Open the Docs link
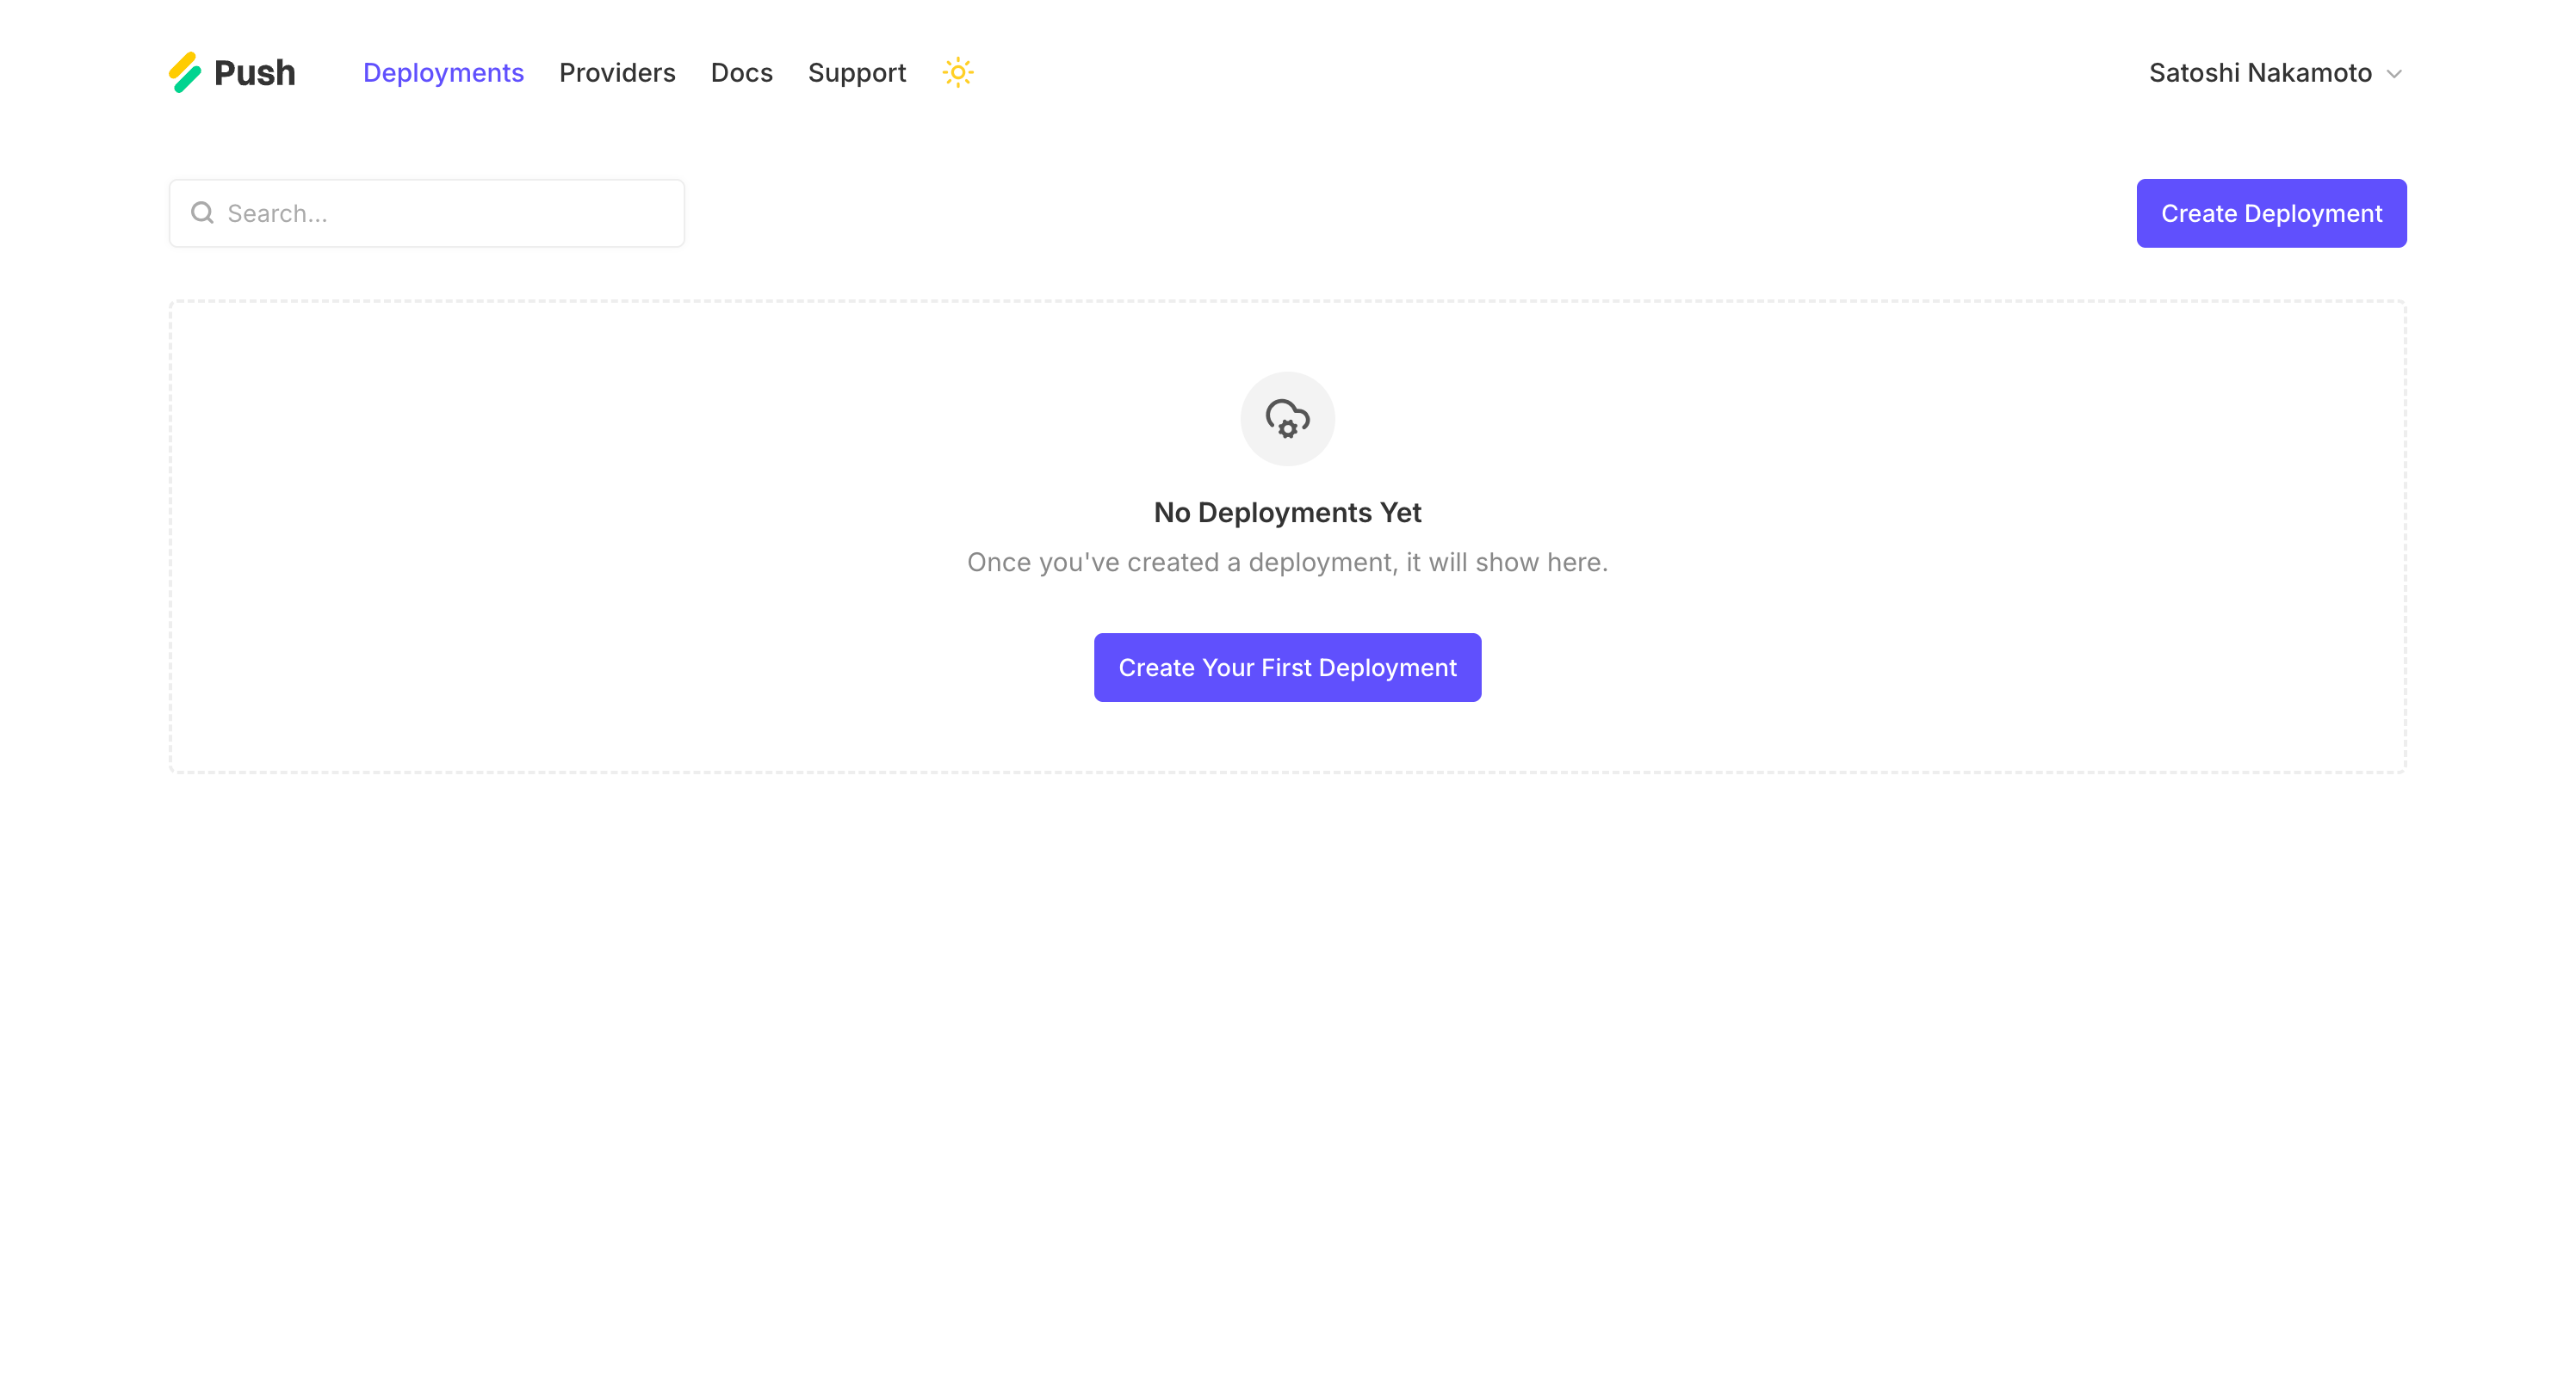 pyautogui.click(x=741, y=73)
